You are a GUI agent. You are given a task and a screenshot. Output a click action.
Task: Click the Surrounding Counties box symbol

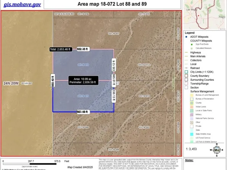(x=186, y=80)
